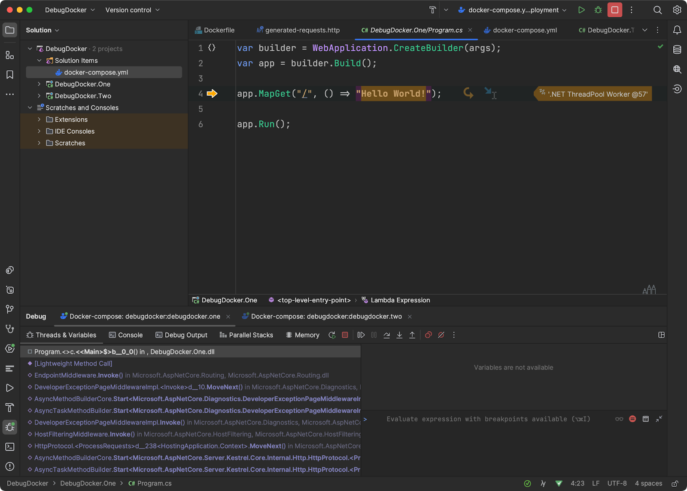Expand the DebugDocker.One project
The image size is (687, 491).
[39, 84]
